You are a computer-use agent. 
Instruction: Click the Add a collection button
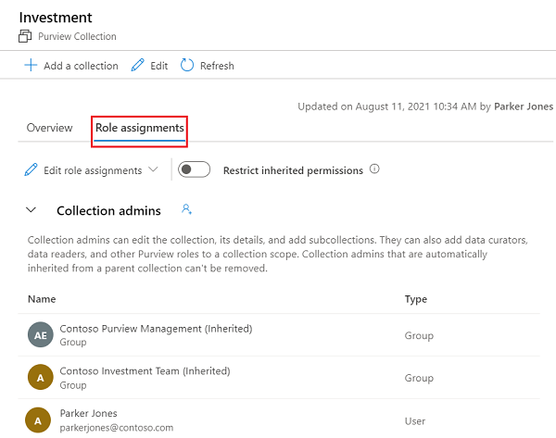(81, 66)
